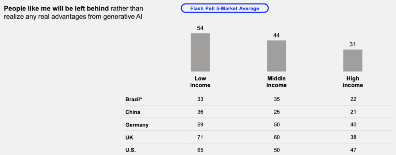This screenshot has width=396, height=155.
Task: Select the China row label
Action: [x=133, y=112]
